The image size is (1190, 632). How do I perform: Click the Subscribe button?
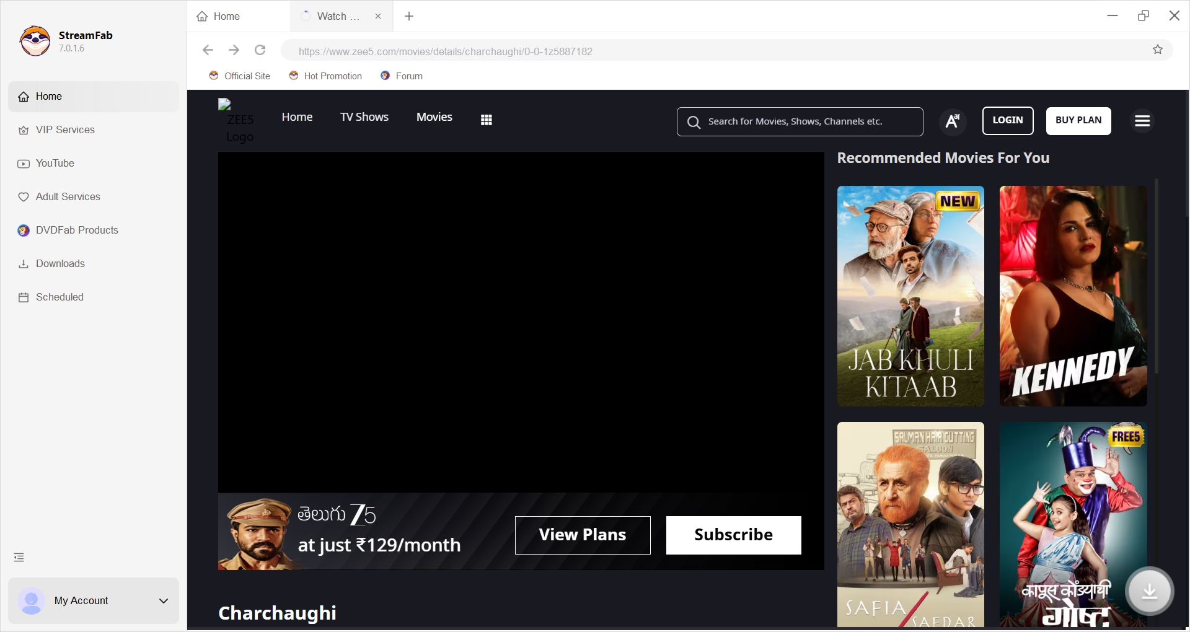733,535
